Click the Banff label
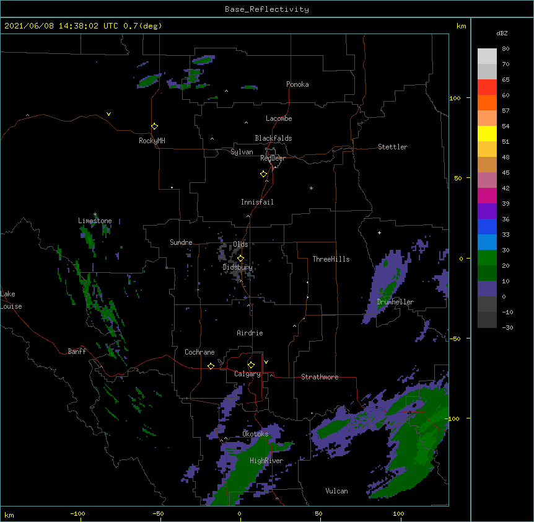534x522 pixels. tap(77, 352)
